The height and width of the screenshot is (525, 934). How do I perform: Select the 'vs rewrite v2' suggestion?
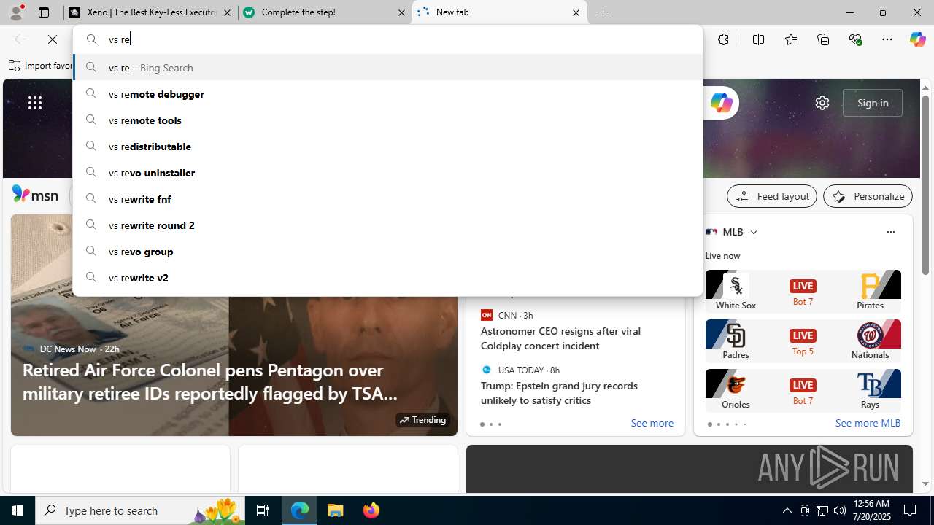[x=387, y=278]
